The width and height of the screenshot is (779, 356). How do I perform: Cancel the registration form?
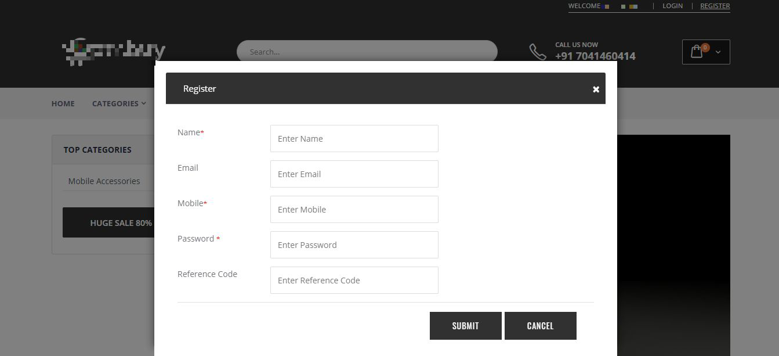541,326
